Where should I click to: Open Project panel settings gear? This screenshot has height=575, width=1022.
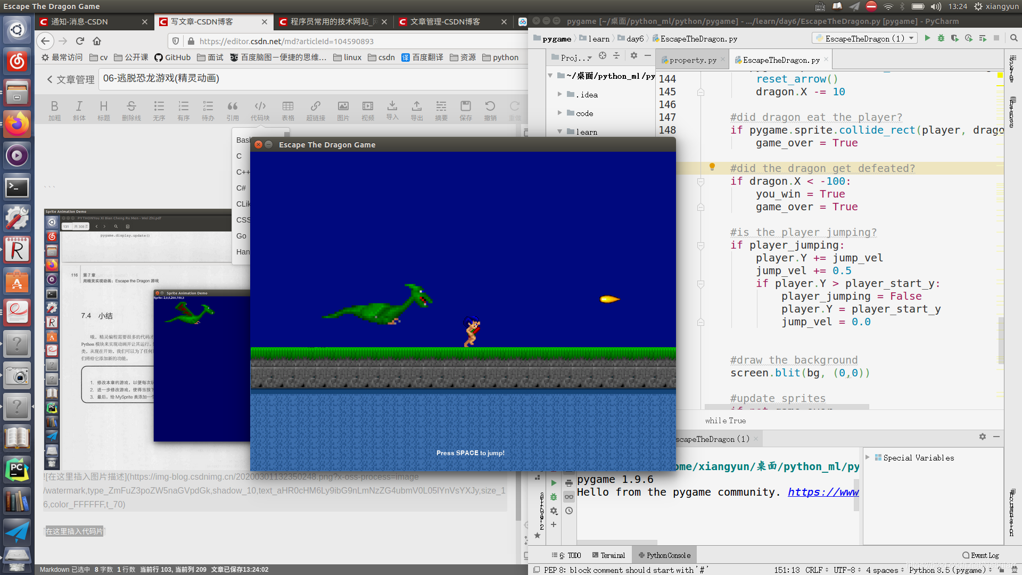pos(633,56)
